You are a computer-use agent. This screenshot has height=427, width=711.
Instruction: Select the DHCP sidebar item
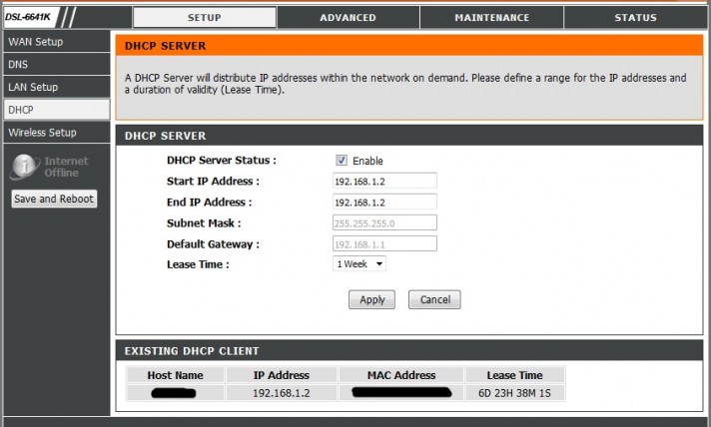[x=57, y=110]
